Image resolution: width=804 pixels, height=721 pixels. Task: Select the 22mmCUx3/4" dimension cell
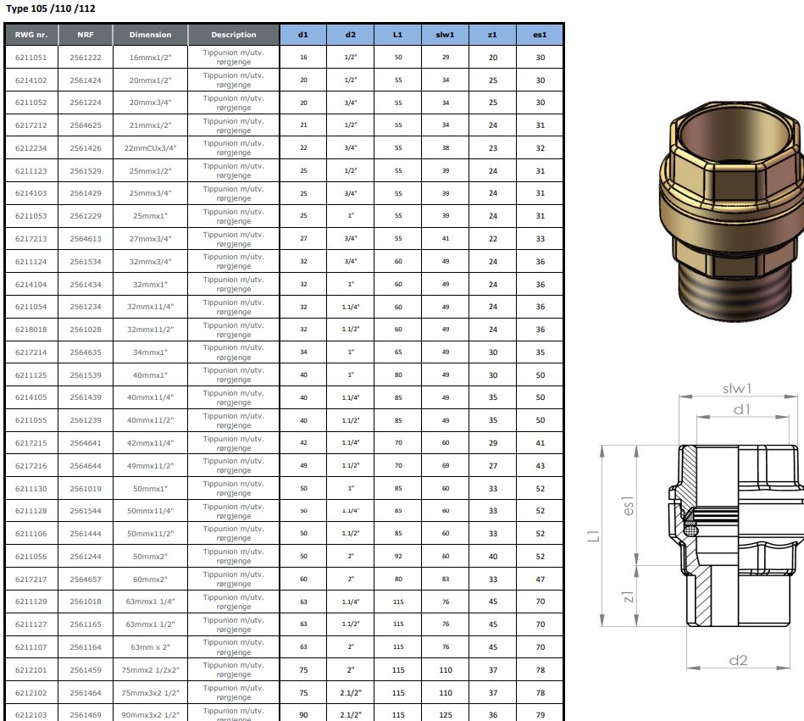[150, 148]
